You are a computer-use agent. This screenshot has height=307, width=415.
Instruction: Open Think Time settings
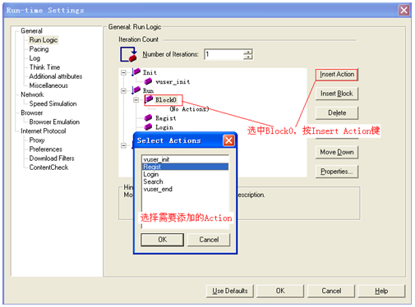click(44, 67)
